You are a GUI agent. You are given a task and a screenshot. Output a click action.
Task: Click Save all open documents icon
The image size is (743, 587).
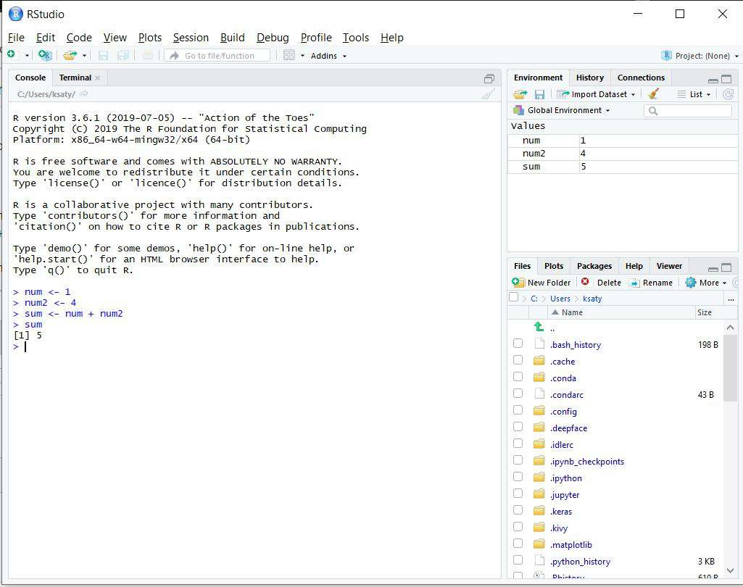point(123,55)
